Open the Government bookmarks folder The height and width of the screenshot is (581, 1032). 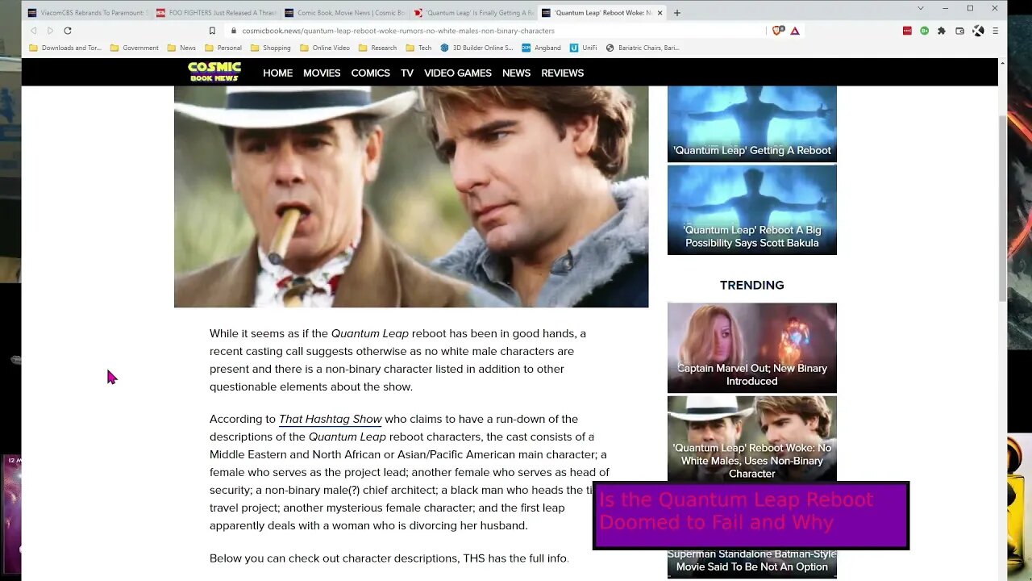tap(135, 48)
